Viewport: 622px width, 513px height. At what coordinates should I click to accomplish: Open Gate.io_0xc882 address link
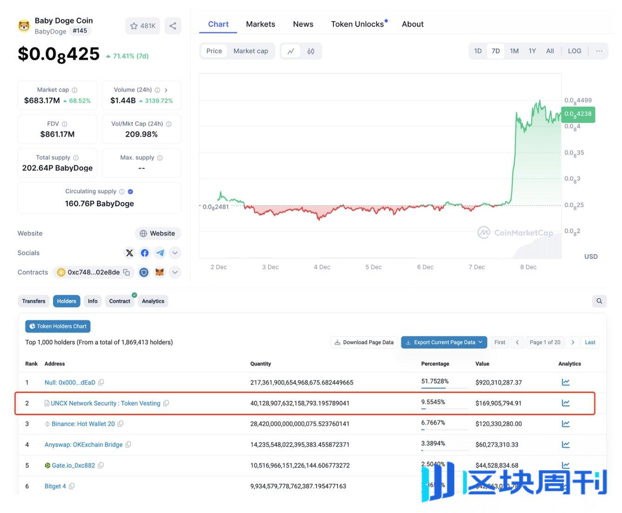pyautogui.click(x=73, y=466)
